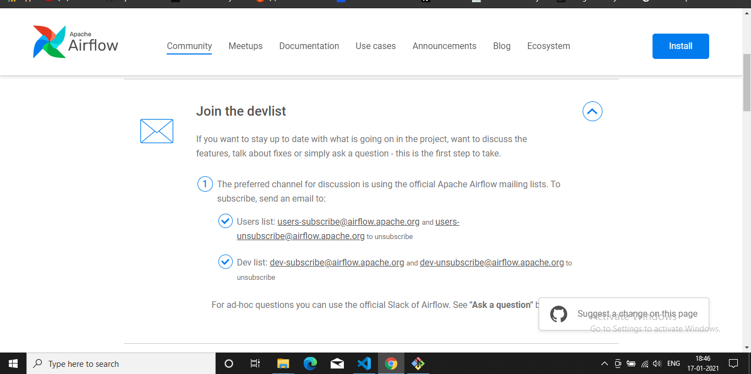Open Task View from the taskbar

click(x=255, y=364)
